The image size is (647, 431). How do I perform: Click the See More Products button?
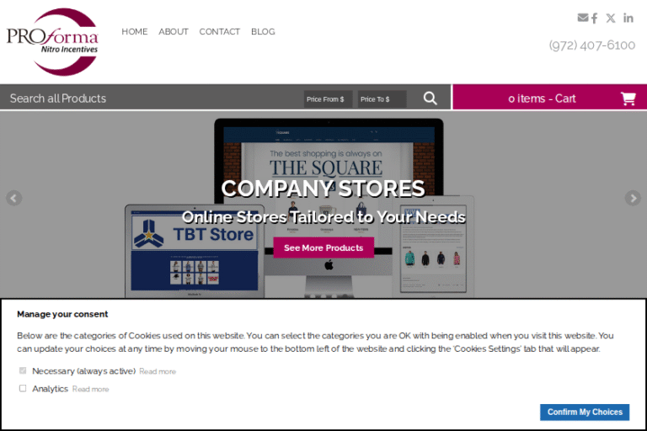323,247
